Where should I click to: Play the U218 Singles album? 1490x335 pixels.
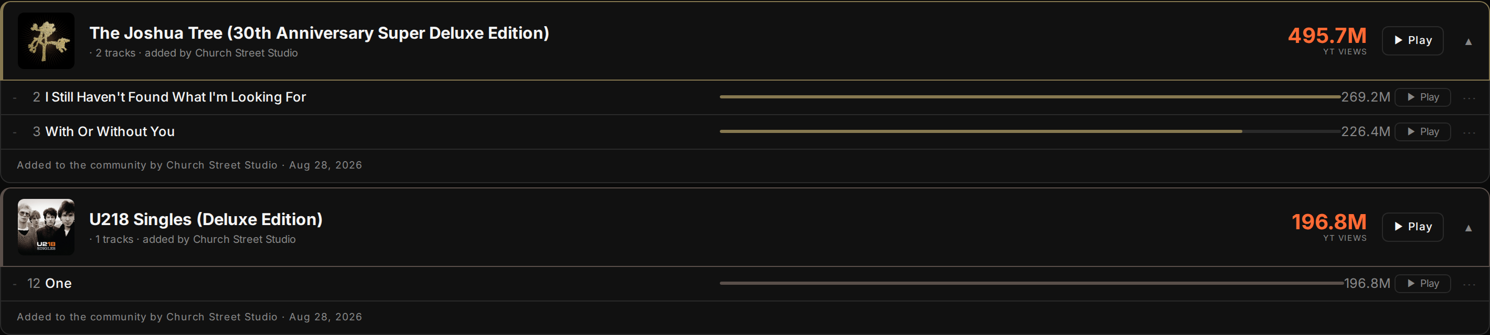point(1412,227)
